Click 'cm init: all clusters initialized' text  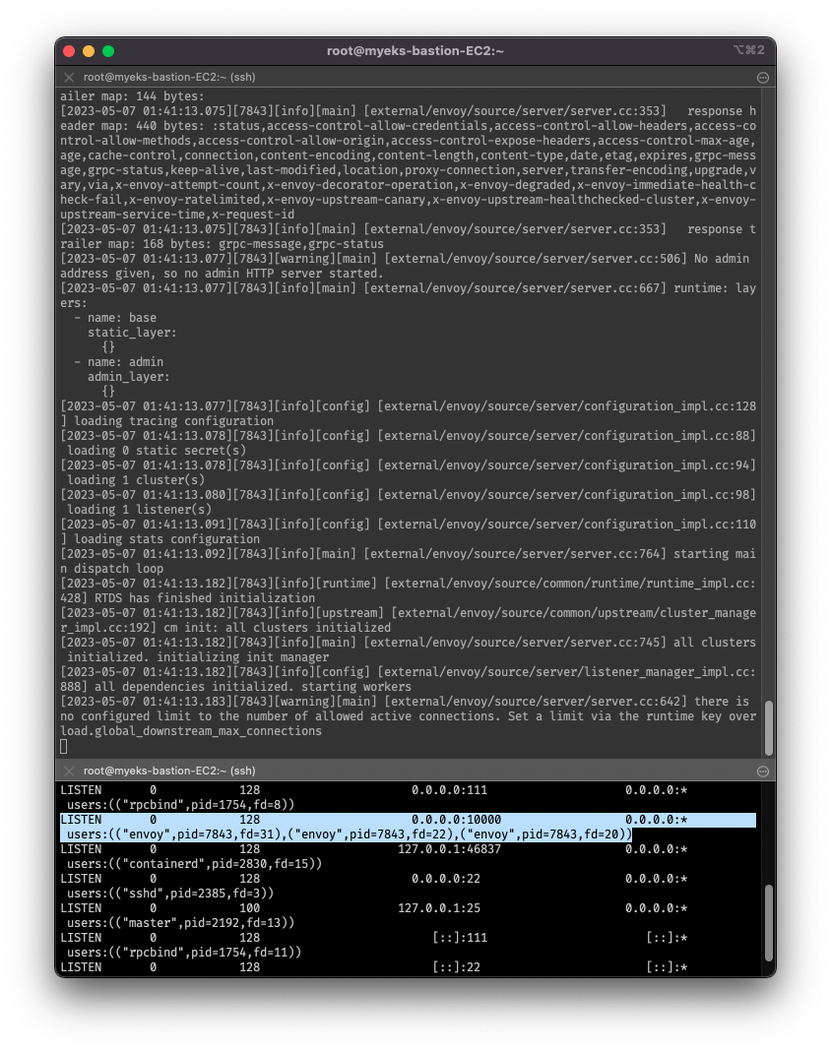(x=277, y=628)
